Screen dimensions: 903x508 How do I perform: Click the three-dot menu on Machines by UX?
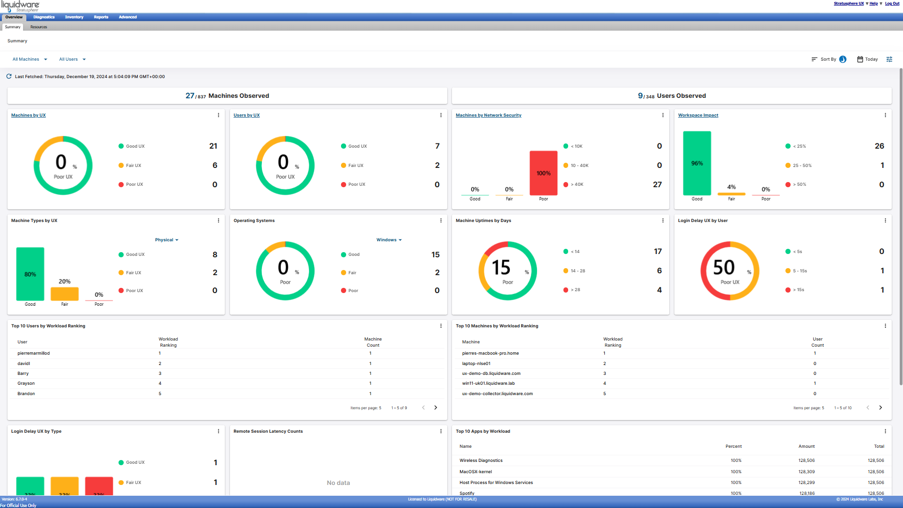coord(219,115)
